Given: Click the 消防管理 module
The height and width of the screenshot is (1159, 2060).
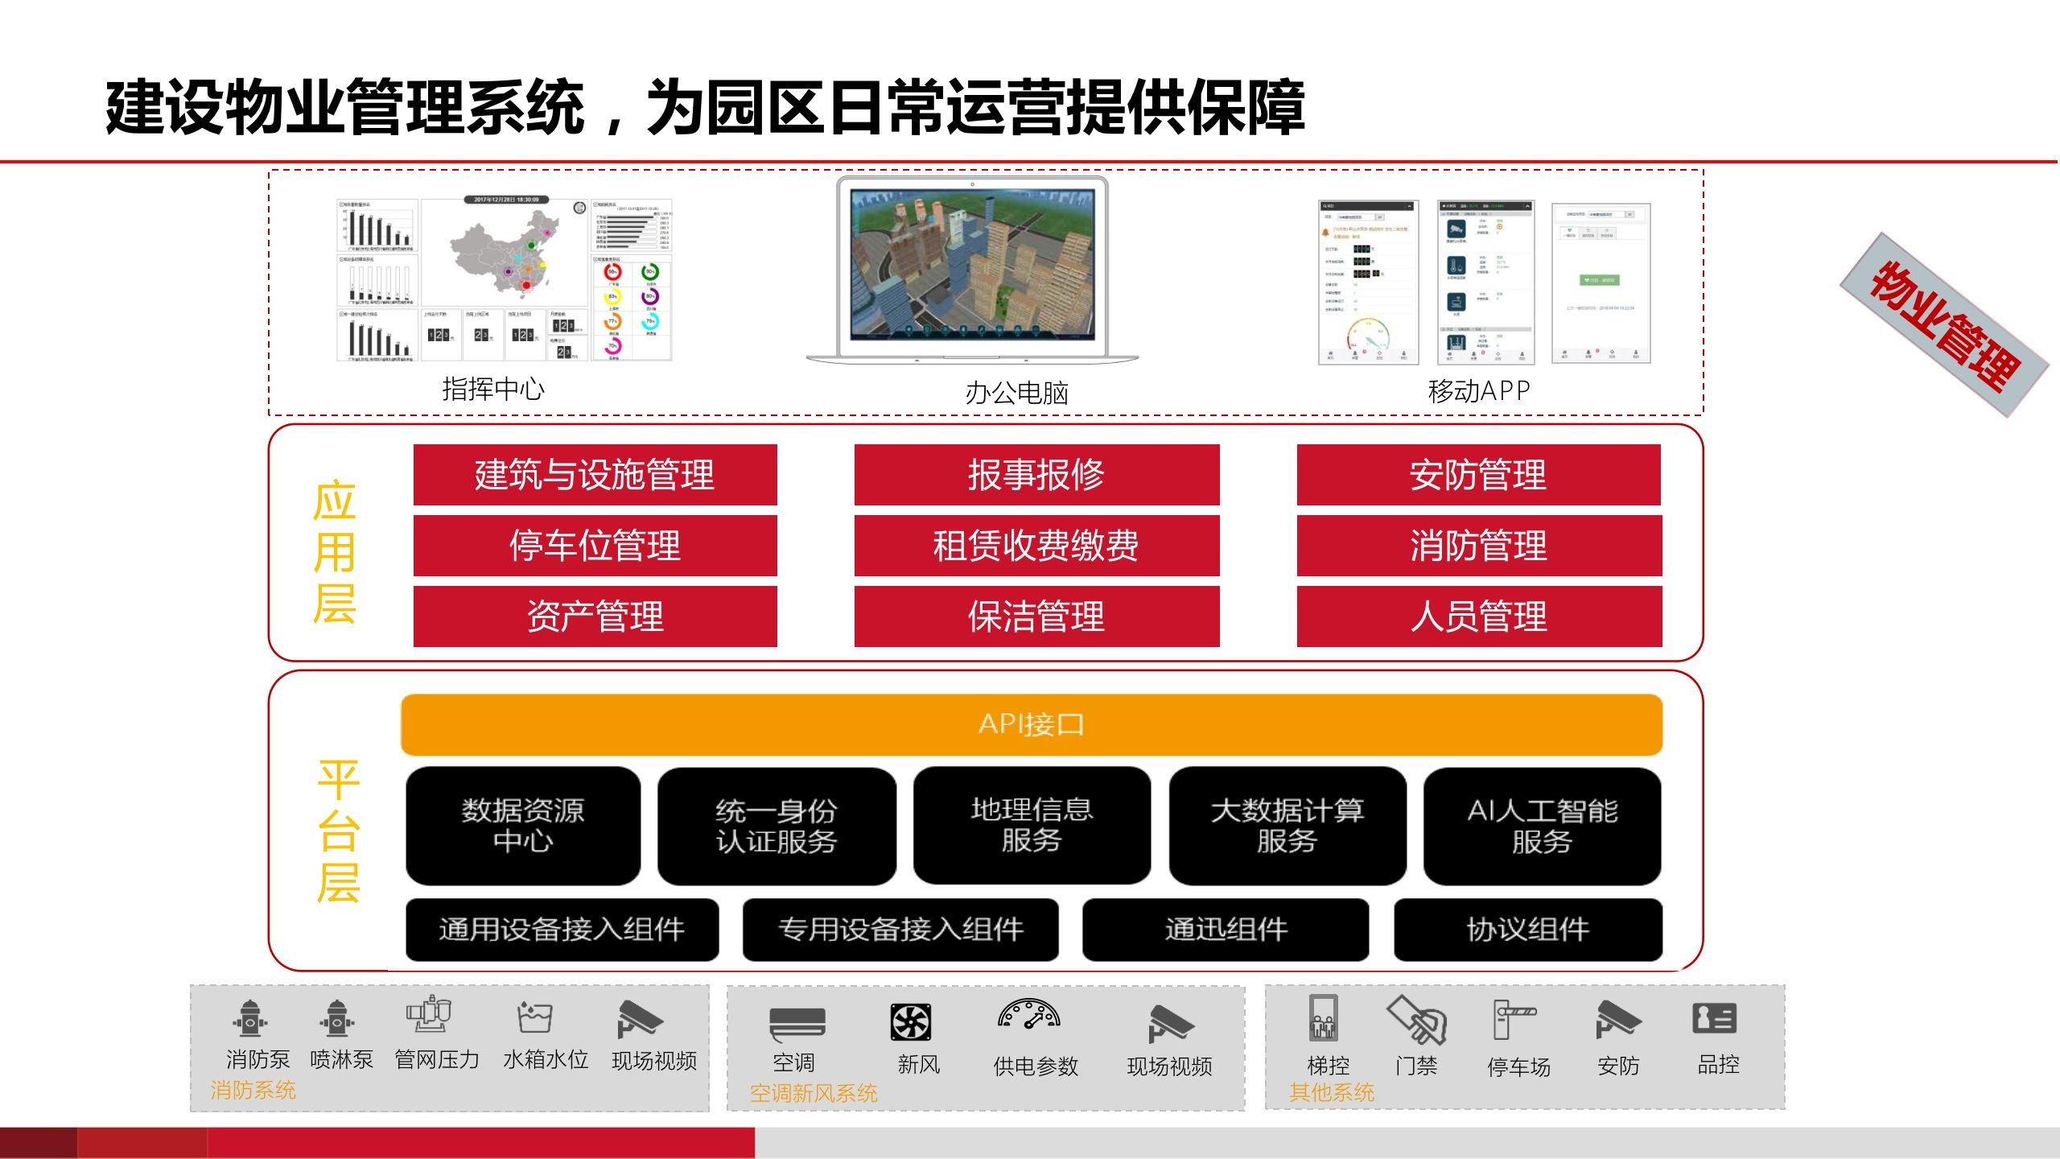Looking at the screenshot, I should pyautogui.click(x=1478, y=546).
